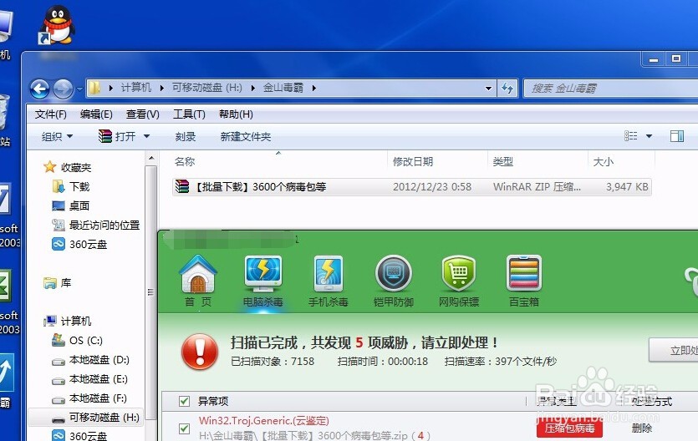Expand breadcrumb arrow after 金山毒霸
698x441 pixels.
click(314, 88)
